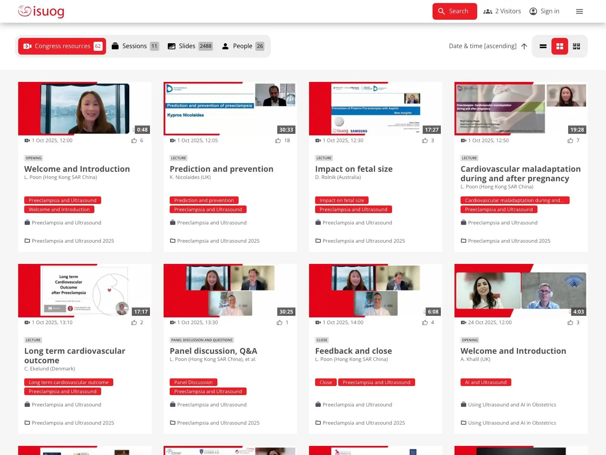Switch to the Sessions tab
The width and height of the screenshot is (606, 455).
(135, 46)
